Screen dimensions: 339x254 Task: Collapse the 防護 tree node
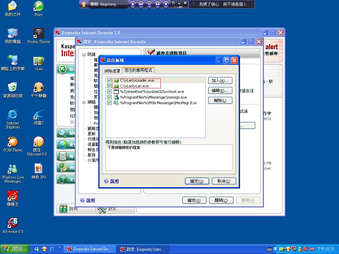pos(84,55)
